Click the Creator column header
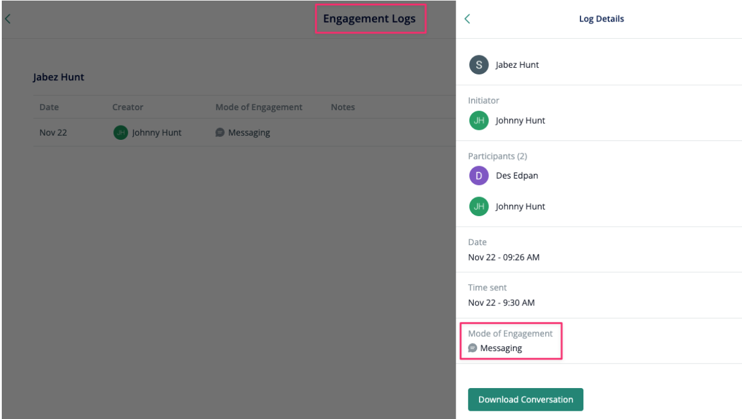742x419 pixels. 128,107
